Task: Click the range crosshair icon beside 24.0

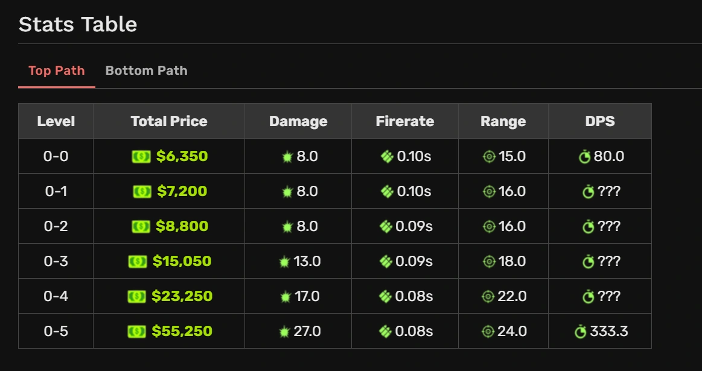Action: point(488,332)
